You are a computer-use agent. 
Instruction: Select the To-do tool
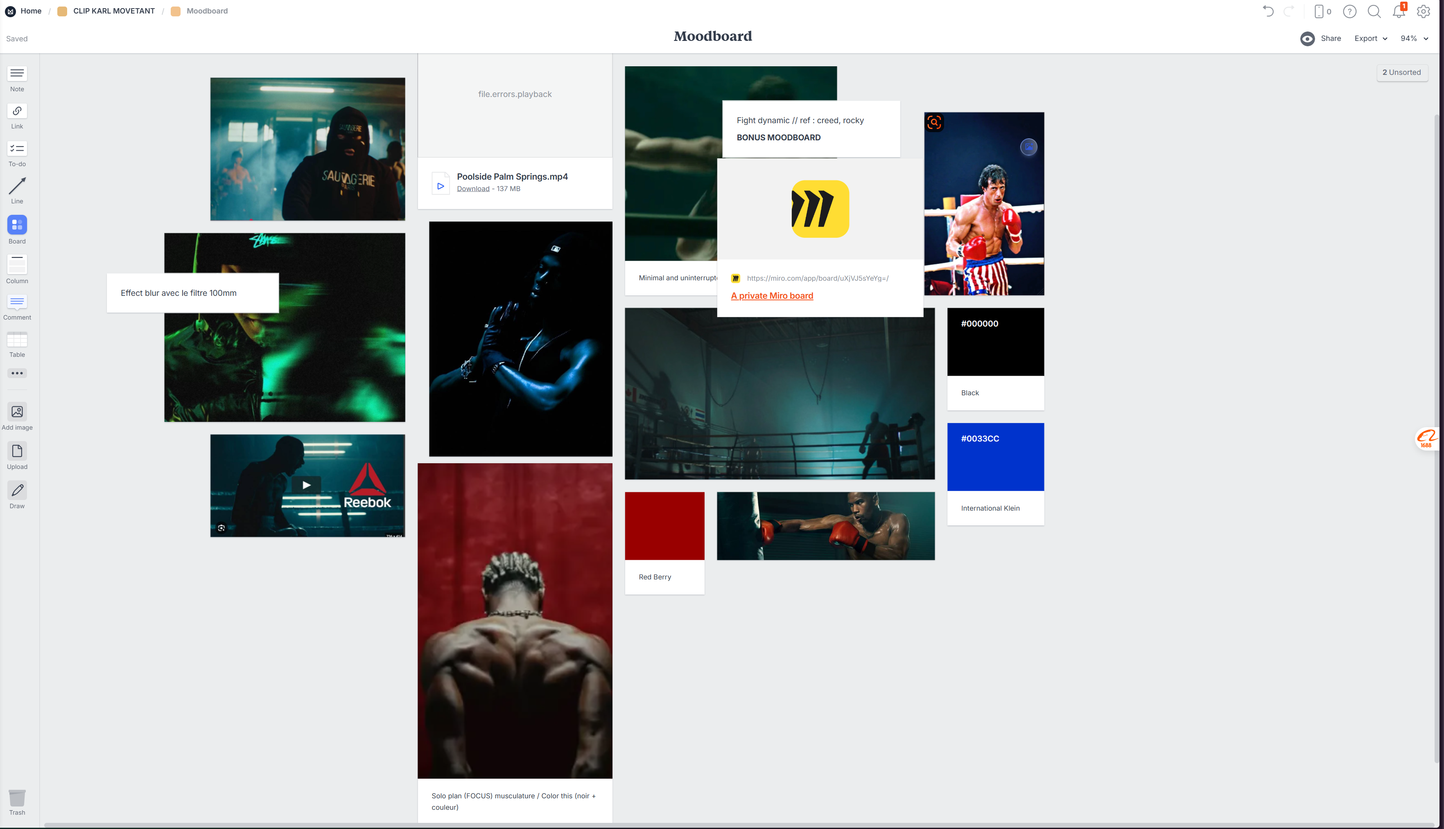pos(17,149)
